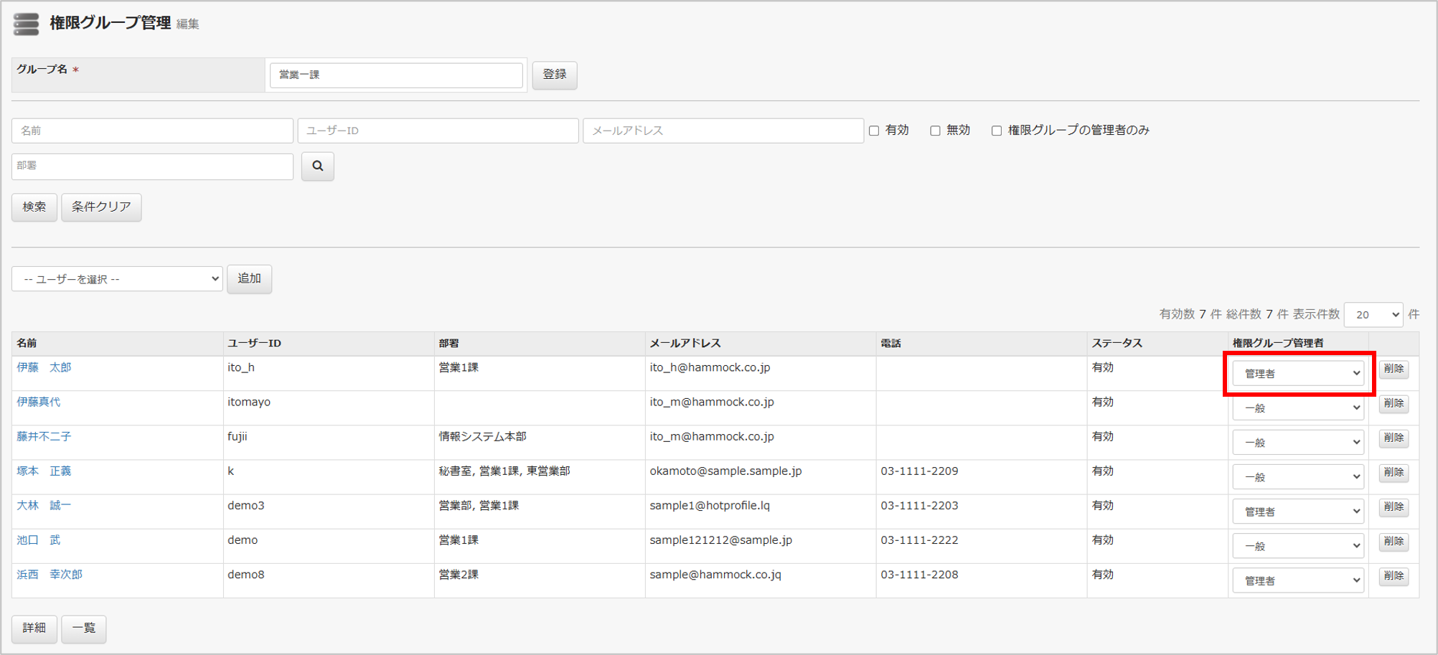The image size is (1438, 655).
Task: Open user link 大林 誠一
Action: 44,505
